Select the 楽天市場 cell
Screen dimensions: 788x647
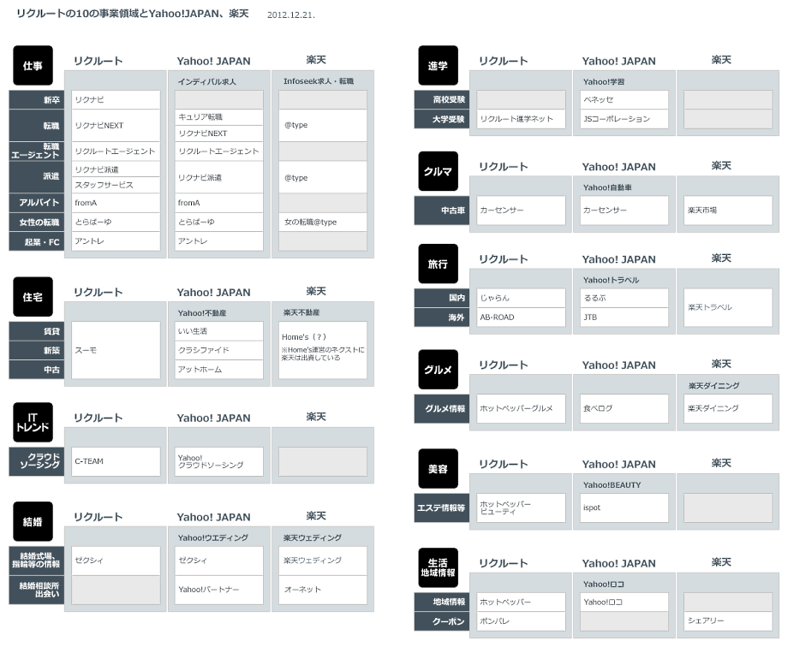728,211
